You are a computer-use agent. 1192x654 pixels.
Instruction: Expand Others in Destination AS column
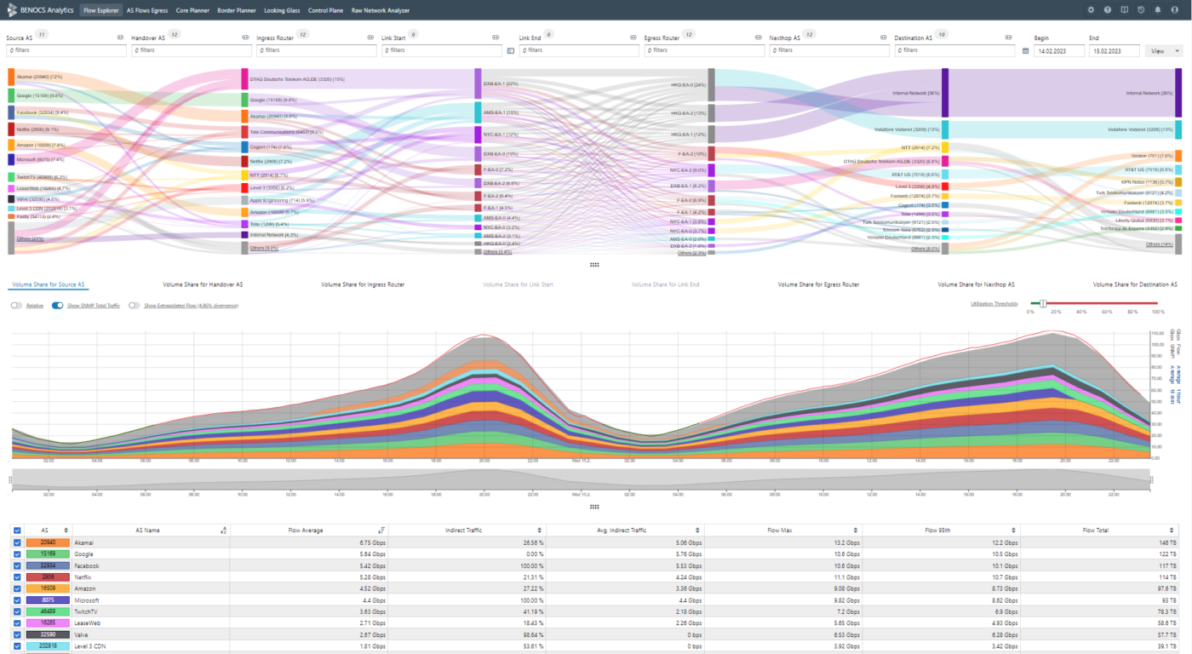click(x=1160, y=244)
